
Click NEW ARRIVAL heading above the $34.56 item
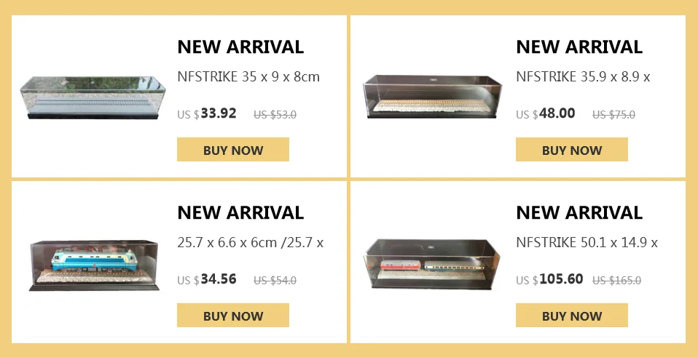(240, 213)
